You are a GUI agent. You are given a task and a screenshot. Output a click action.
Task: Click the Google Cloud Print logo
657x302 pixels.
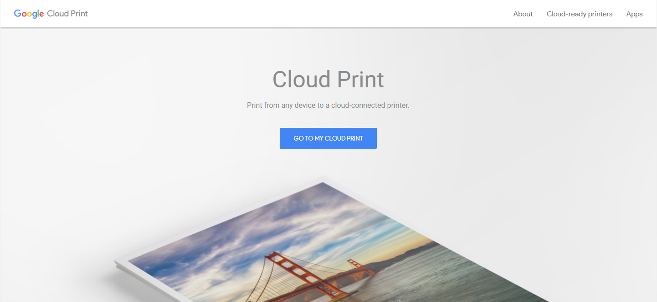tap(51, 14)
